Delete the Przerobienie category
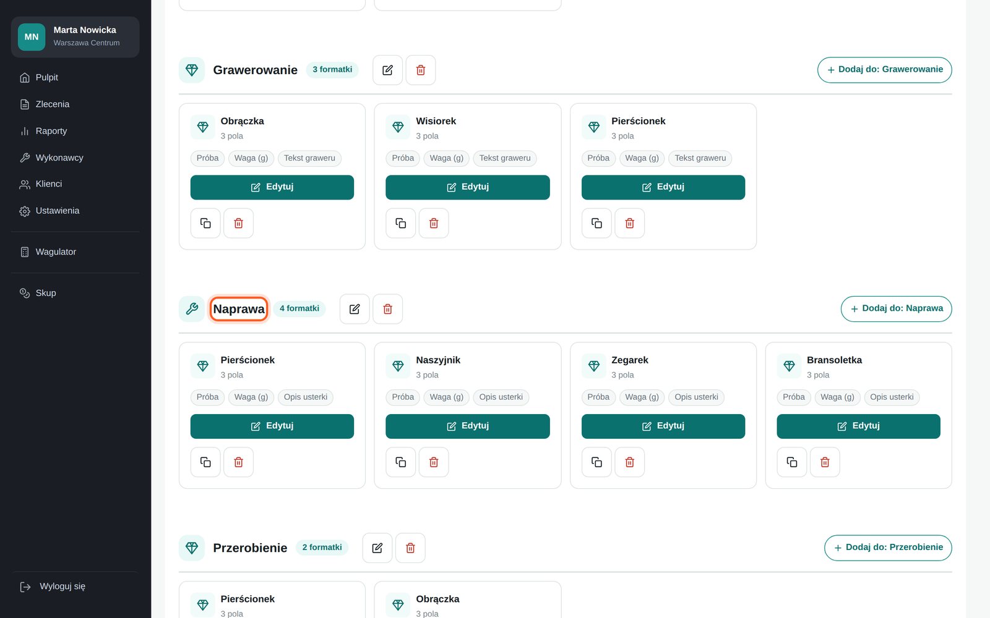 coord(410,548)
